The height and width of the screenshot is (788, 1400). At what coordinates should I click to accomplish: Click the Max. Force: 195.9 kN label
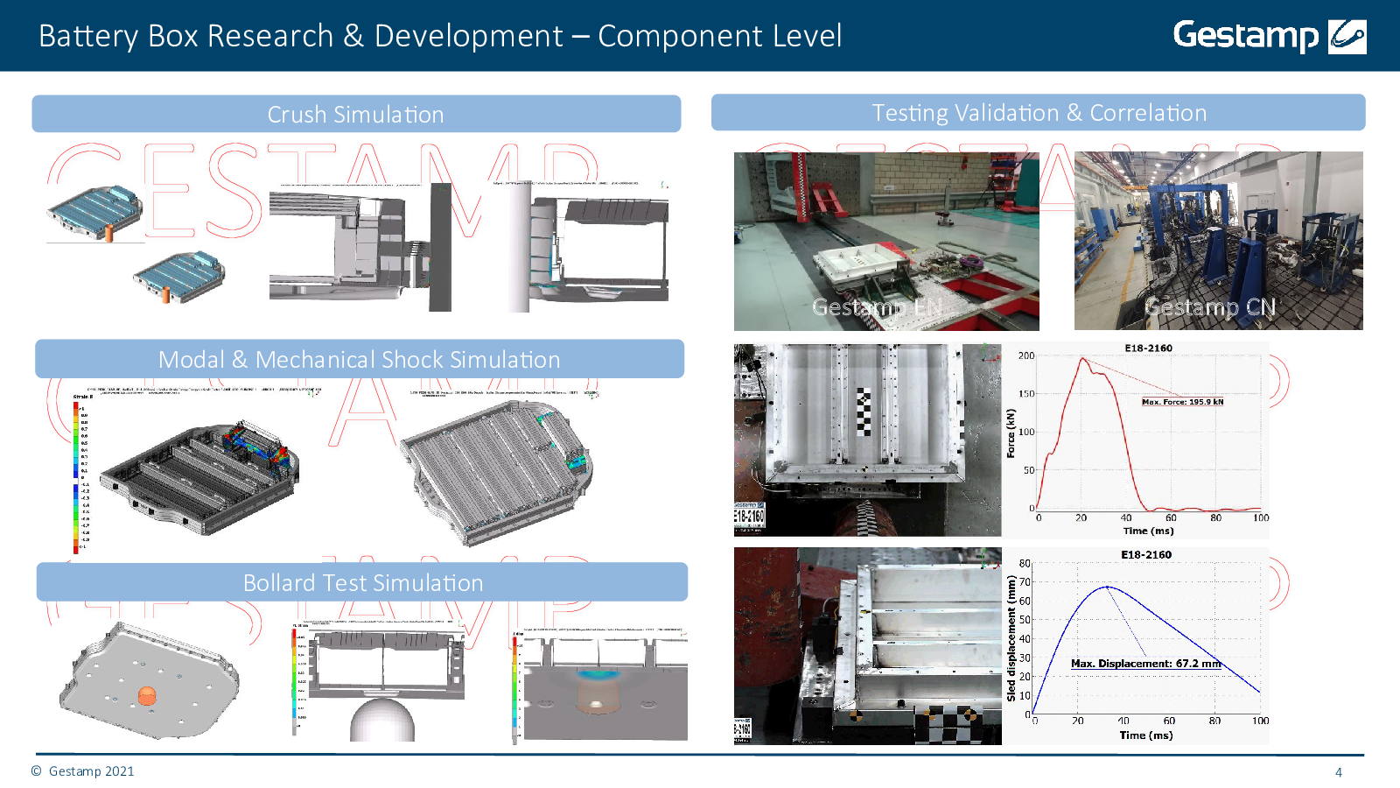click(x=1183, y=402)
